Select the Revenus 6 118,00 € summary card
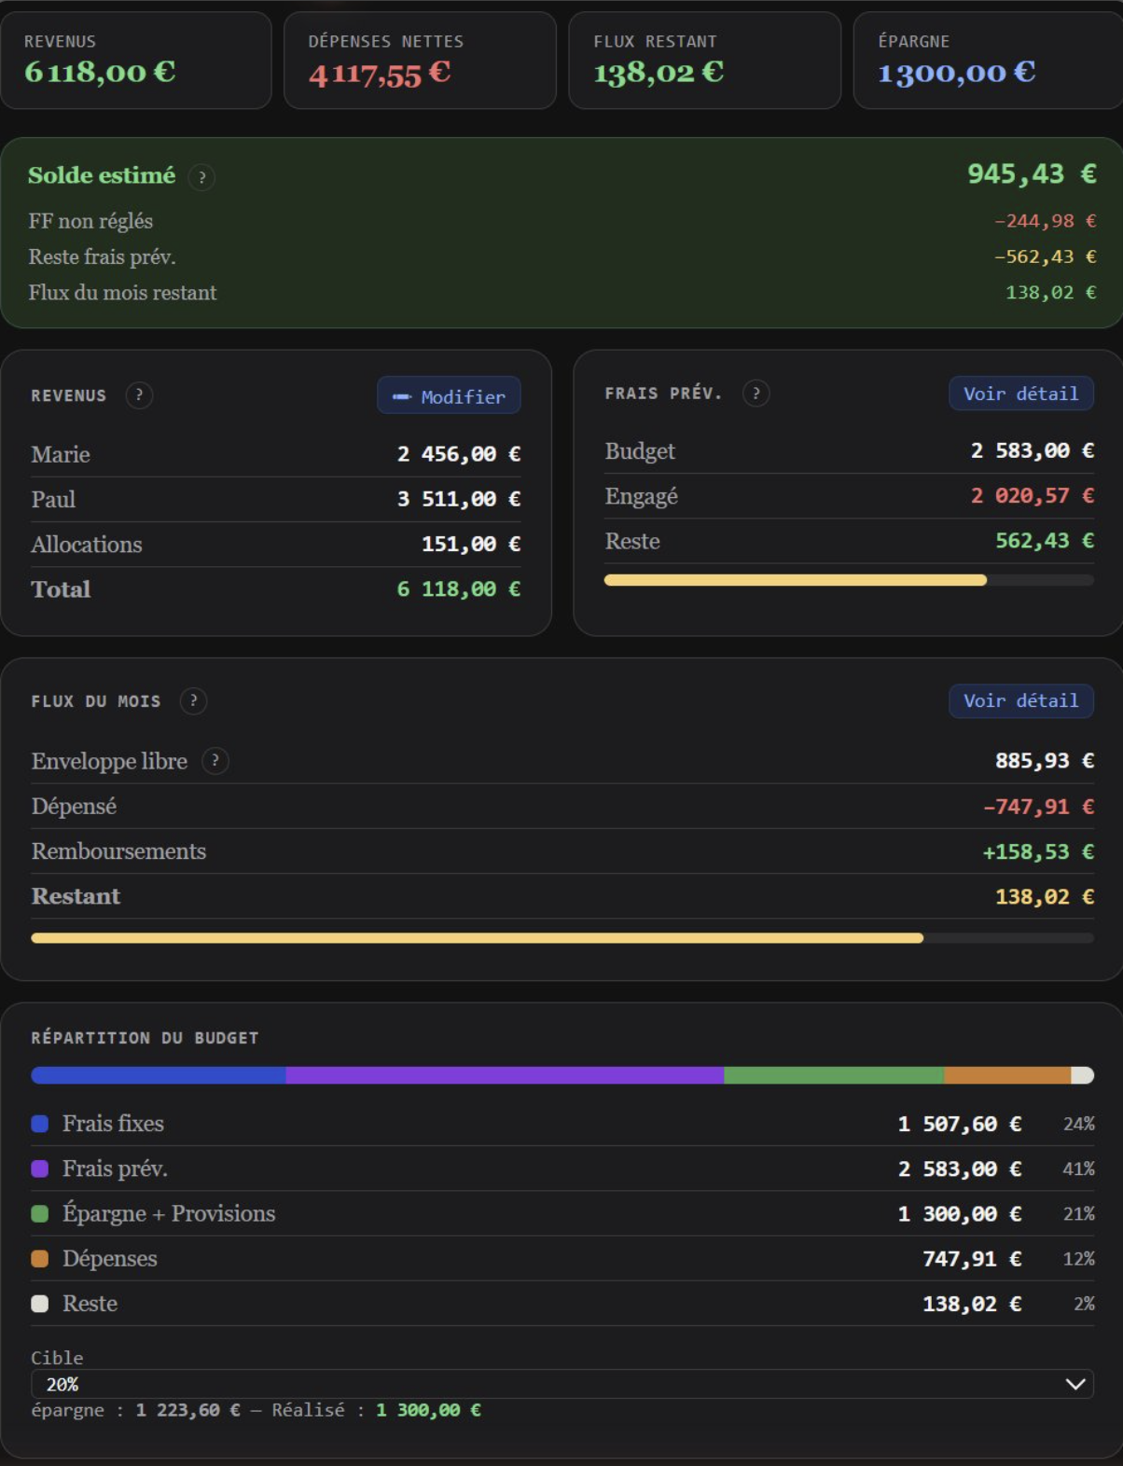The width and height of the screenshot is (1123, 1466). 136,61
